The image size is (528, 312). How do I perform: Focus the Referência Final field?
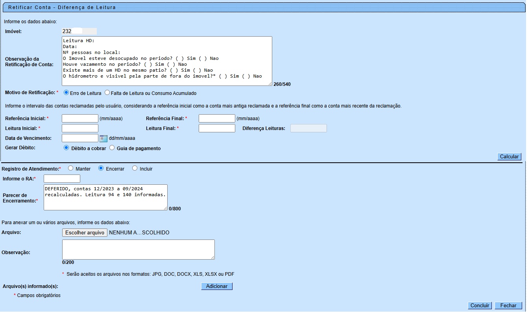coord(217,118)
